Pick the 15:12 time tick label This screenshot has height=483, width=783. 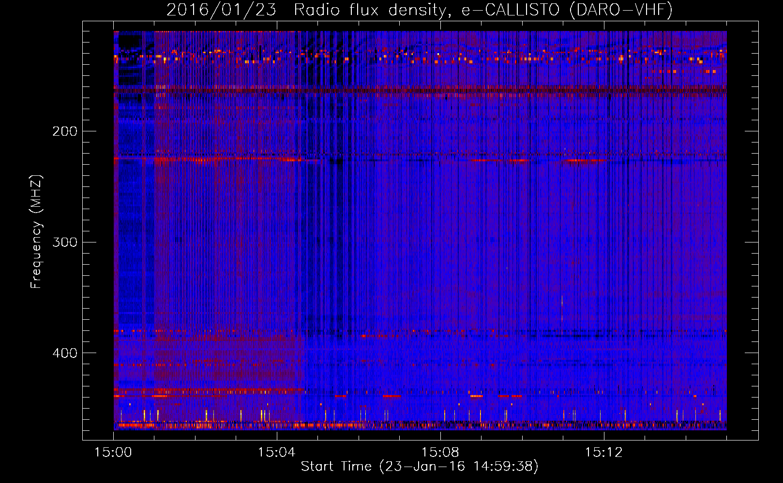click(x=603, y=453)
